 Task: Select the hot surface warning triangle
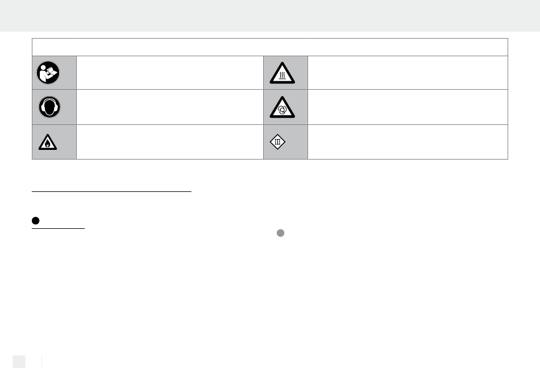[x=282, y=73]
